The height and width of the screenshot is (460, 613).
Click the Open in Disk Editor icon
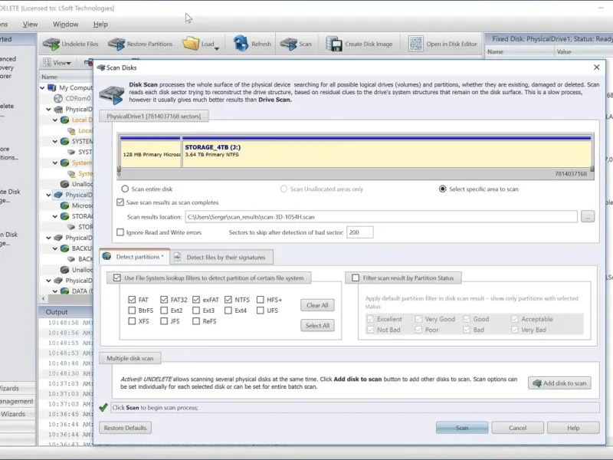click(x=415, y=44)
